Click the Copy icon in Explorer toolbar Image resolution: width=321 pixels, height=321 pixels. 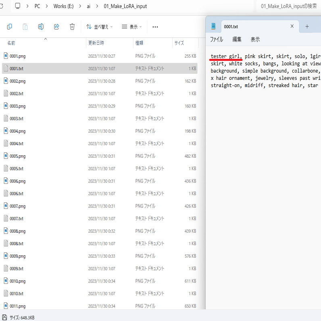click(x=9, y=27)
